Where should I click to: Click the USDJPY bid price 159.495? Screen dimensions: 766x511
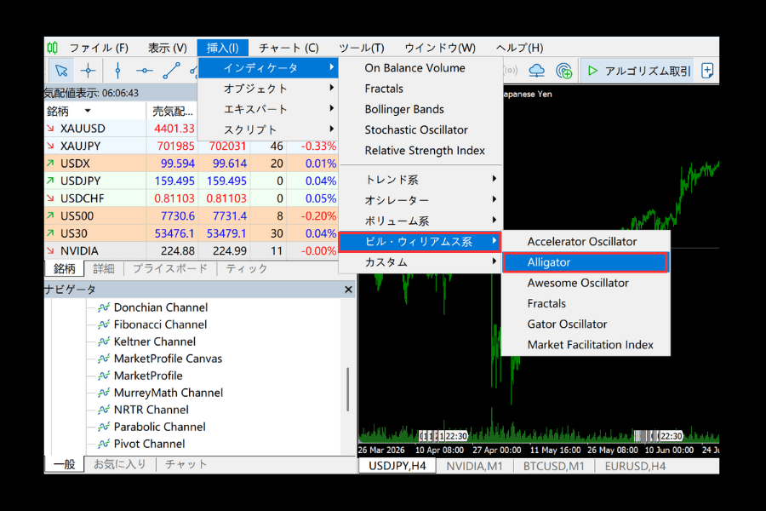click(x=174, y=181)
